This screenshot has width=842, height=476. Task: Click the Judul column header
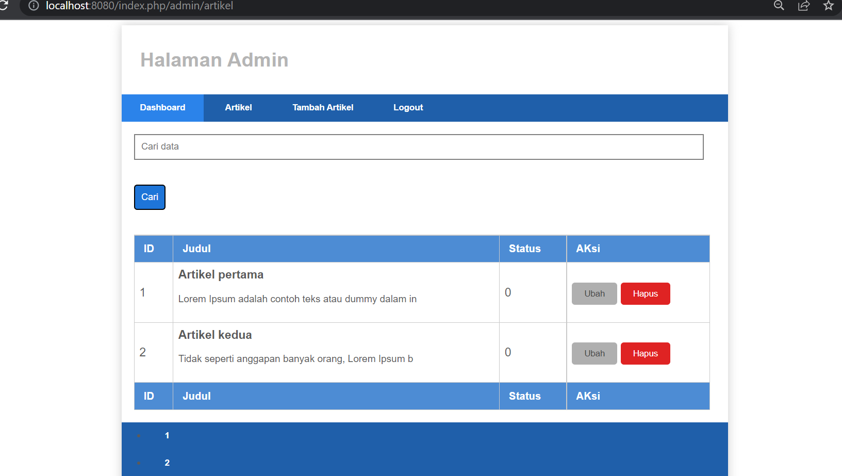coord(196,249)
